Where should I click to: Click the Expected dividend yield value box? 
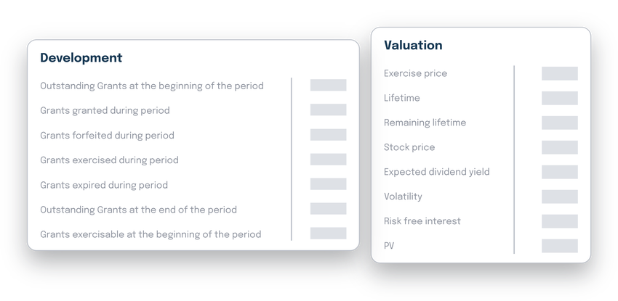(559, 172)
